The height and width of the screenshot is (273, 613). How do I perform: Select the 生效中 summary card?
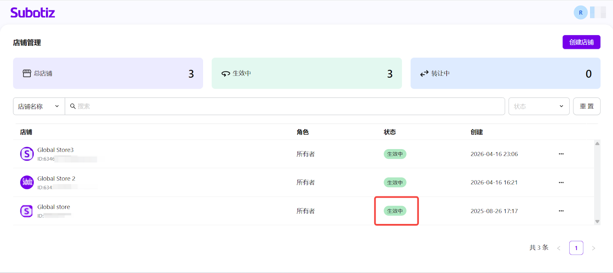[306, 73]
